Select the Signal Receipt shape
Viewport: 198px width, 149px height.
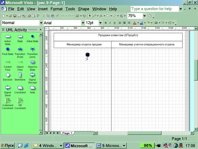(32, 75)
